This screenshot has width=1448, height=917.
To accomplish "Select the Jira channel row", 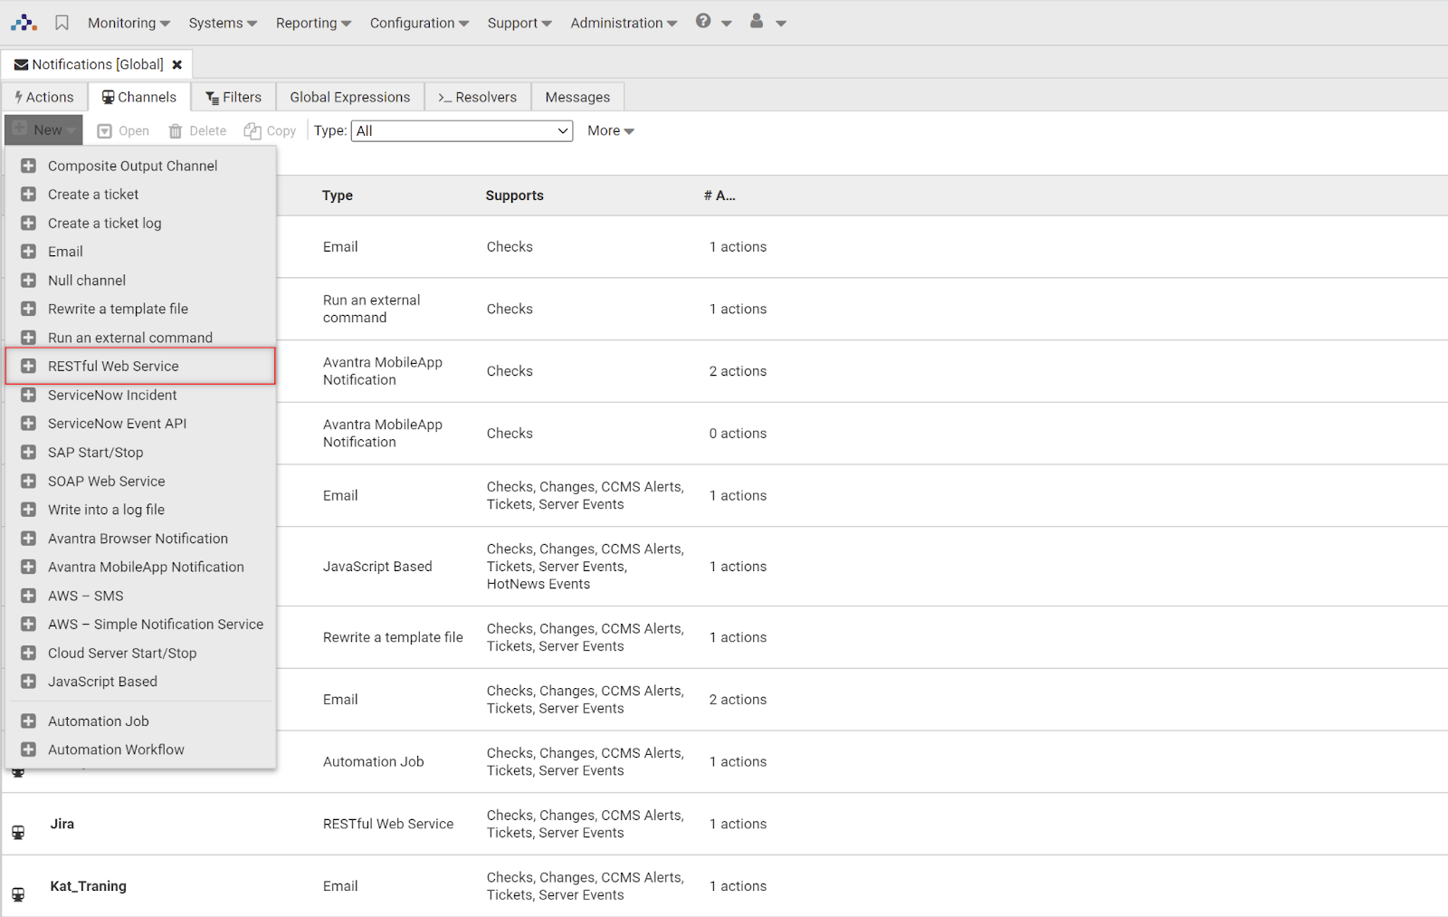I will (62, 824).
